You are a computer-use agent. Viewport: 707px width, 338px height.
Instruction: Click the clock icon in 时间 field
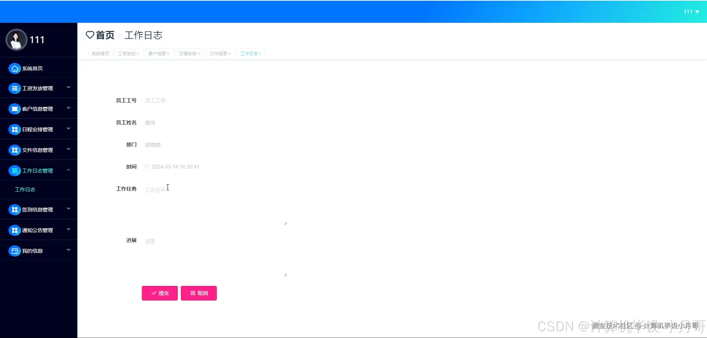click(x=147, y=166)
